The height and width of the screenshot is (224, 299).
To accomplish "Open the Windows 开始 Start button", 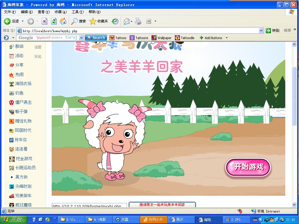I will coord(14,220).
